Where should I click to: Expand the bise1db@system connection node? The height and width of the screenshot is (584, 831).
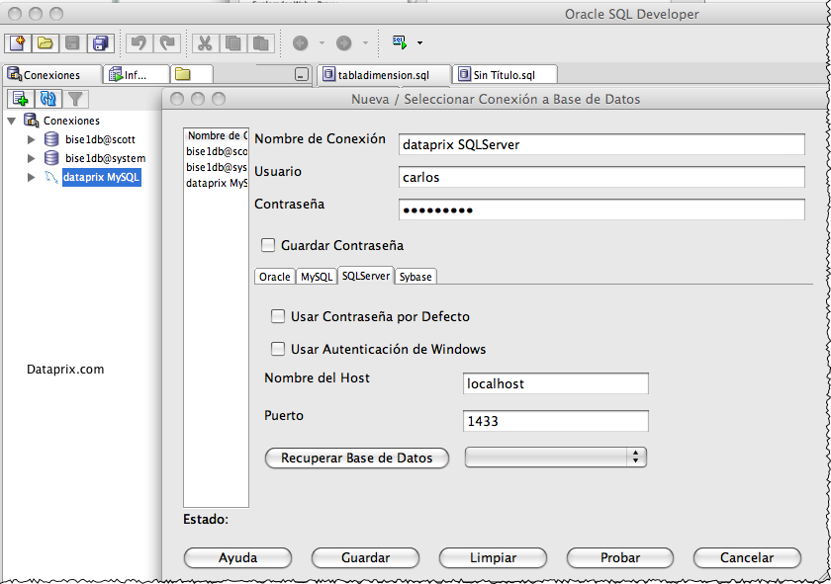pos(30,157)
